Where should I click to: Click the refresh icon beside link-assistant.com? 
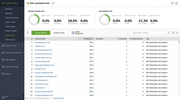(53, 3)
